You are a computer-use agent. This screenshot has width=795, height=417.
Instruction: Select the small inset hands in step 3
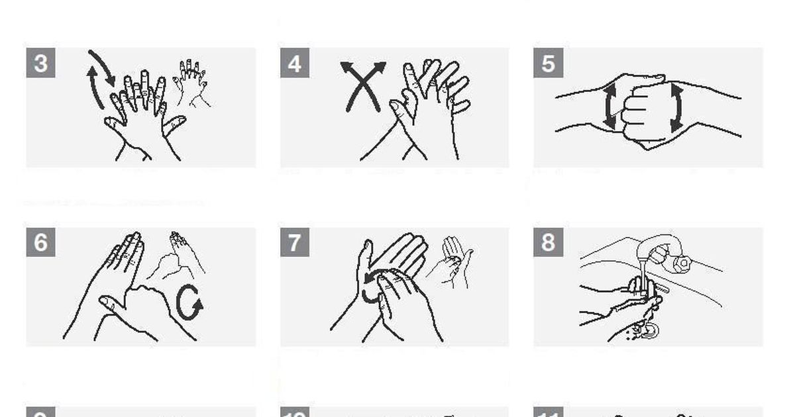[x=192, y=83]
